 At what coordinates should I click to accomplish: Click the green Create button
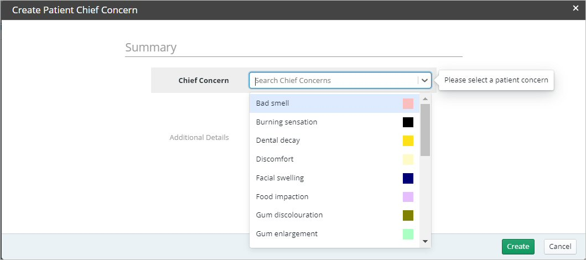[518, 247]
